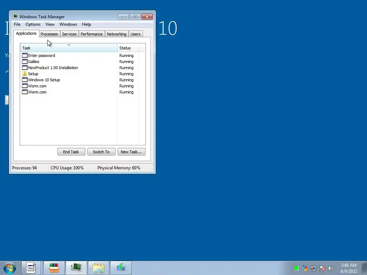
Task: Click the Task Manager title bar icon
Action: [15, 16]
